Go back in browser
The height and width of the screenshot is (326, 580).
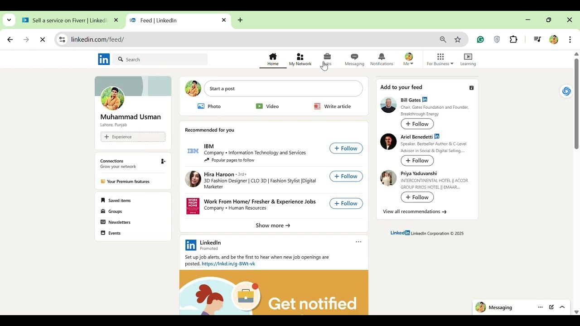pos(10,40)
